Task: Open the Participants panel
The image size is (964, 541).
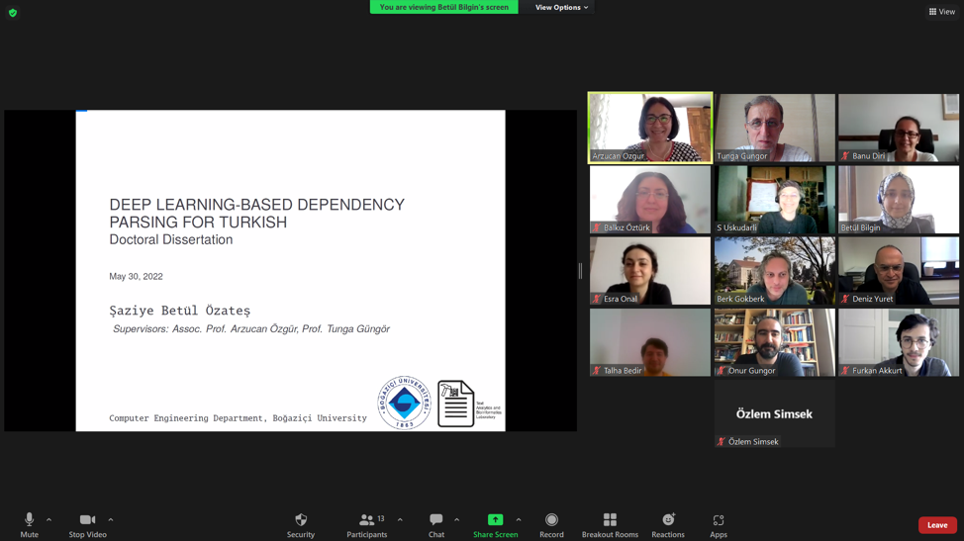Action: 367,520
